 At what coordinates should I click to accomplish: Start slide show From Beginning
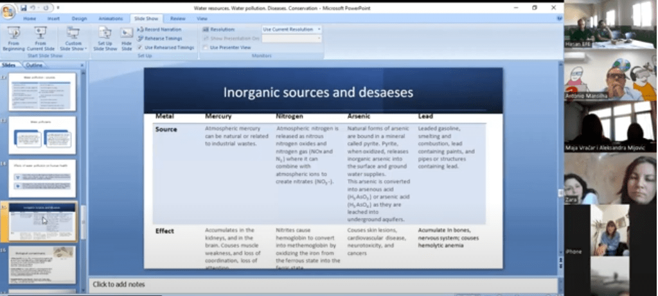(x=13, y=38)
